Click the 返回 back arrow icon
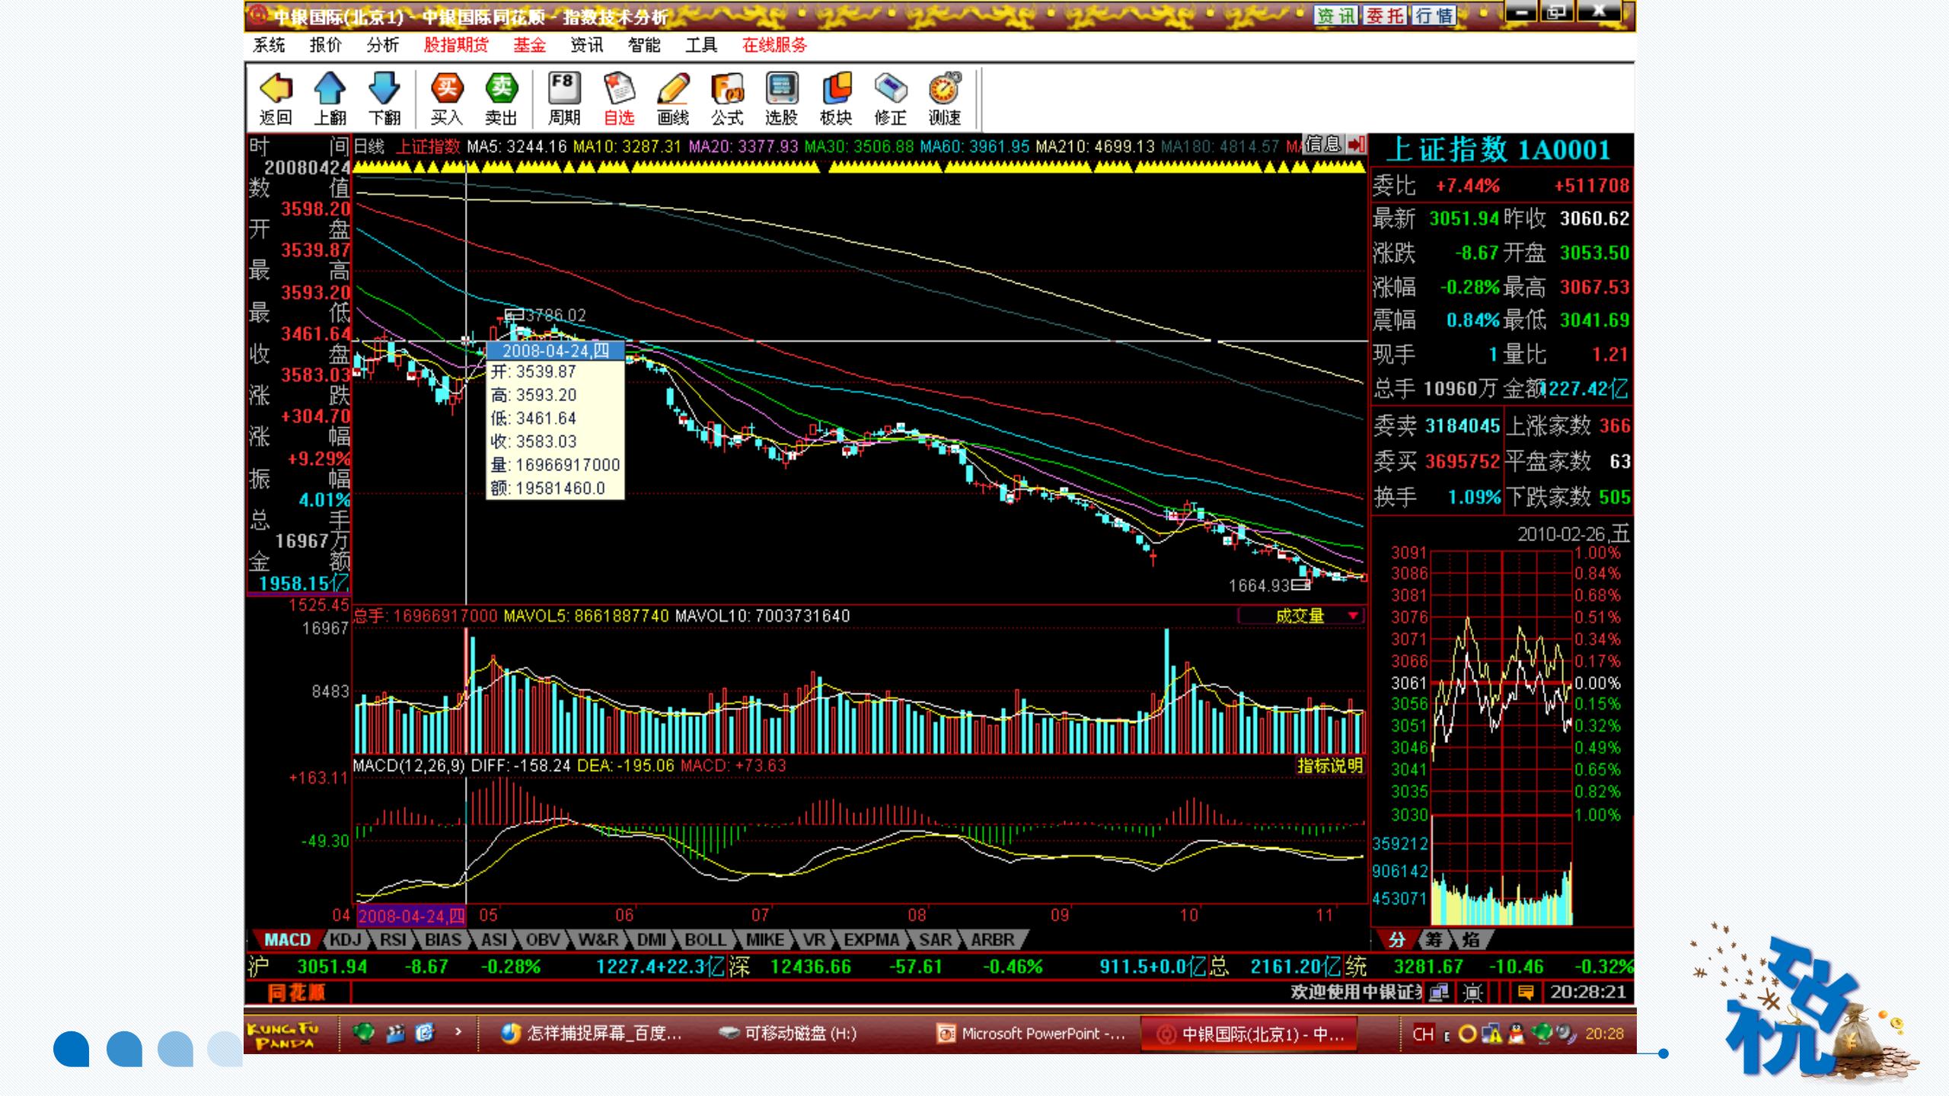The height and width of the screenshot is (1096, 1949). tap(276, 91)
